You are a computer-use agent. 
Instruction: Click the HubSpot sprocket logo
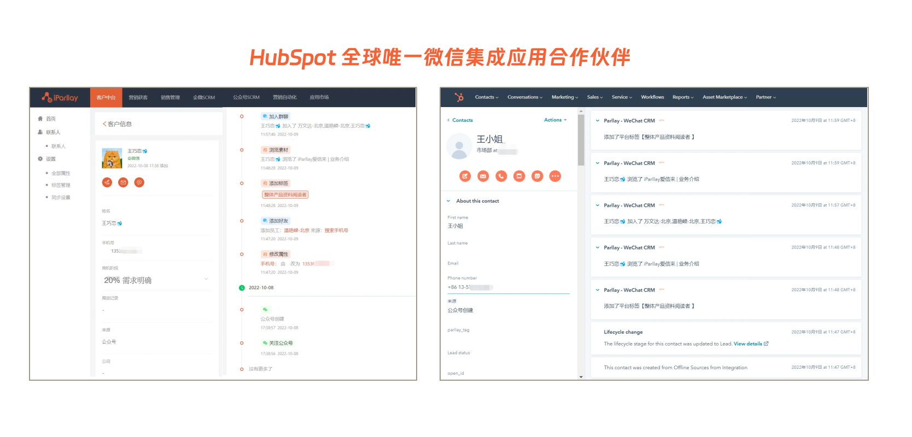(459, 97)
